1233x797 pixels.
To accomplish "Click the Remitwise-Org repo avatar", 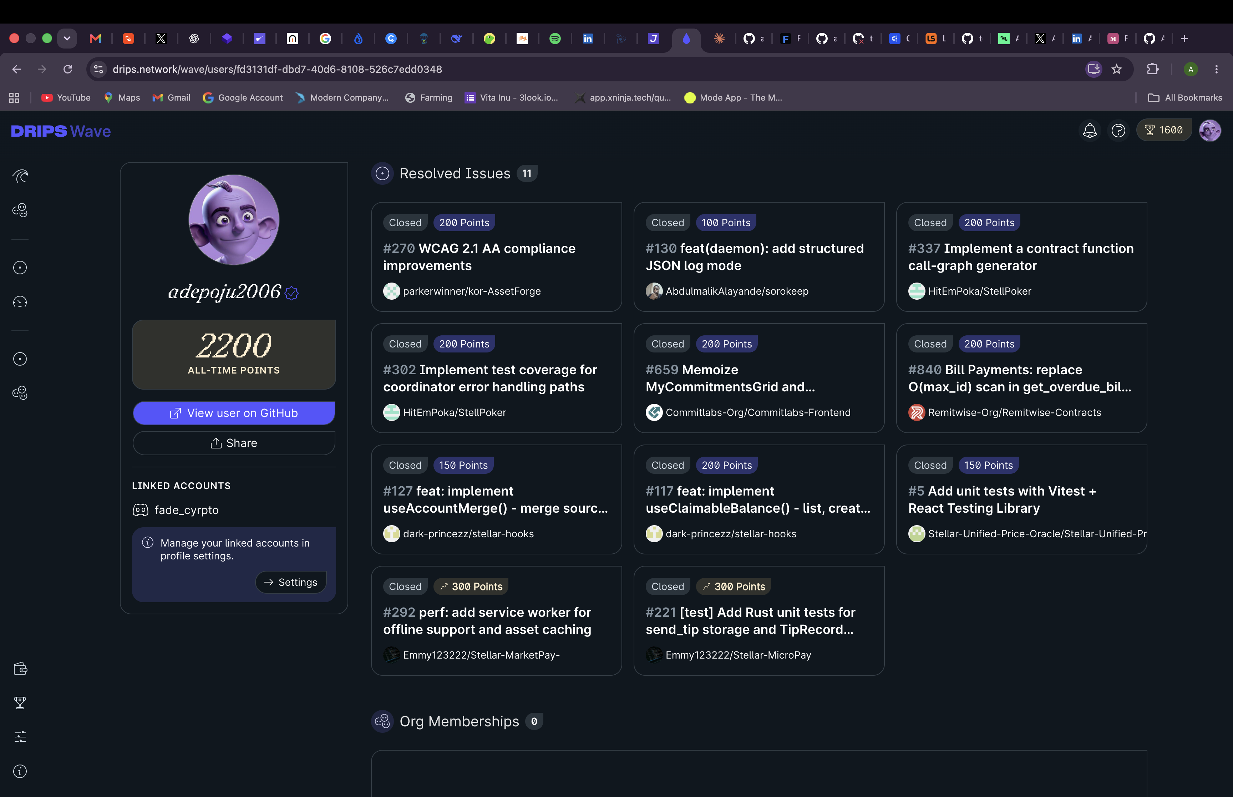I will (x=916, y=412).
